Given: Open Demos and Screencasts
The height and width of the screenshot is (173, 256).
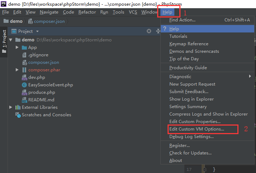Looking at the screenshot, I should click(x=207, y=51).
